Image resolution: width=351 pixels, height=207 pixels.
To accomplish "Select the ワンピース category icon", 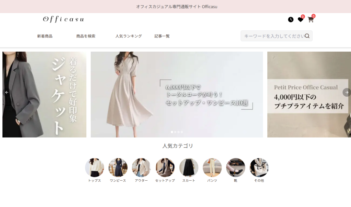I will [118, 167].
